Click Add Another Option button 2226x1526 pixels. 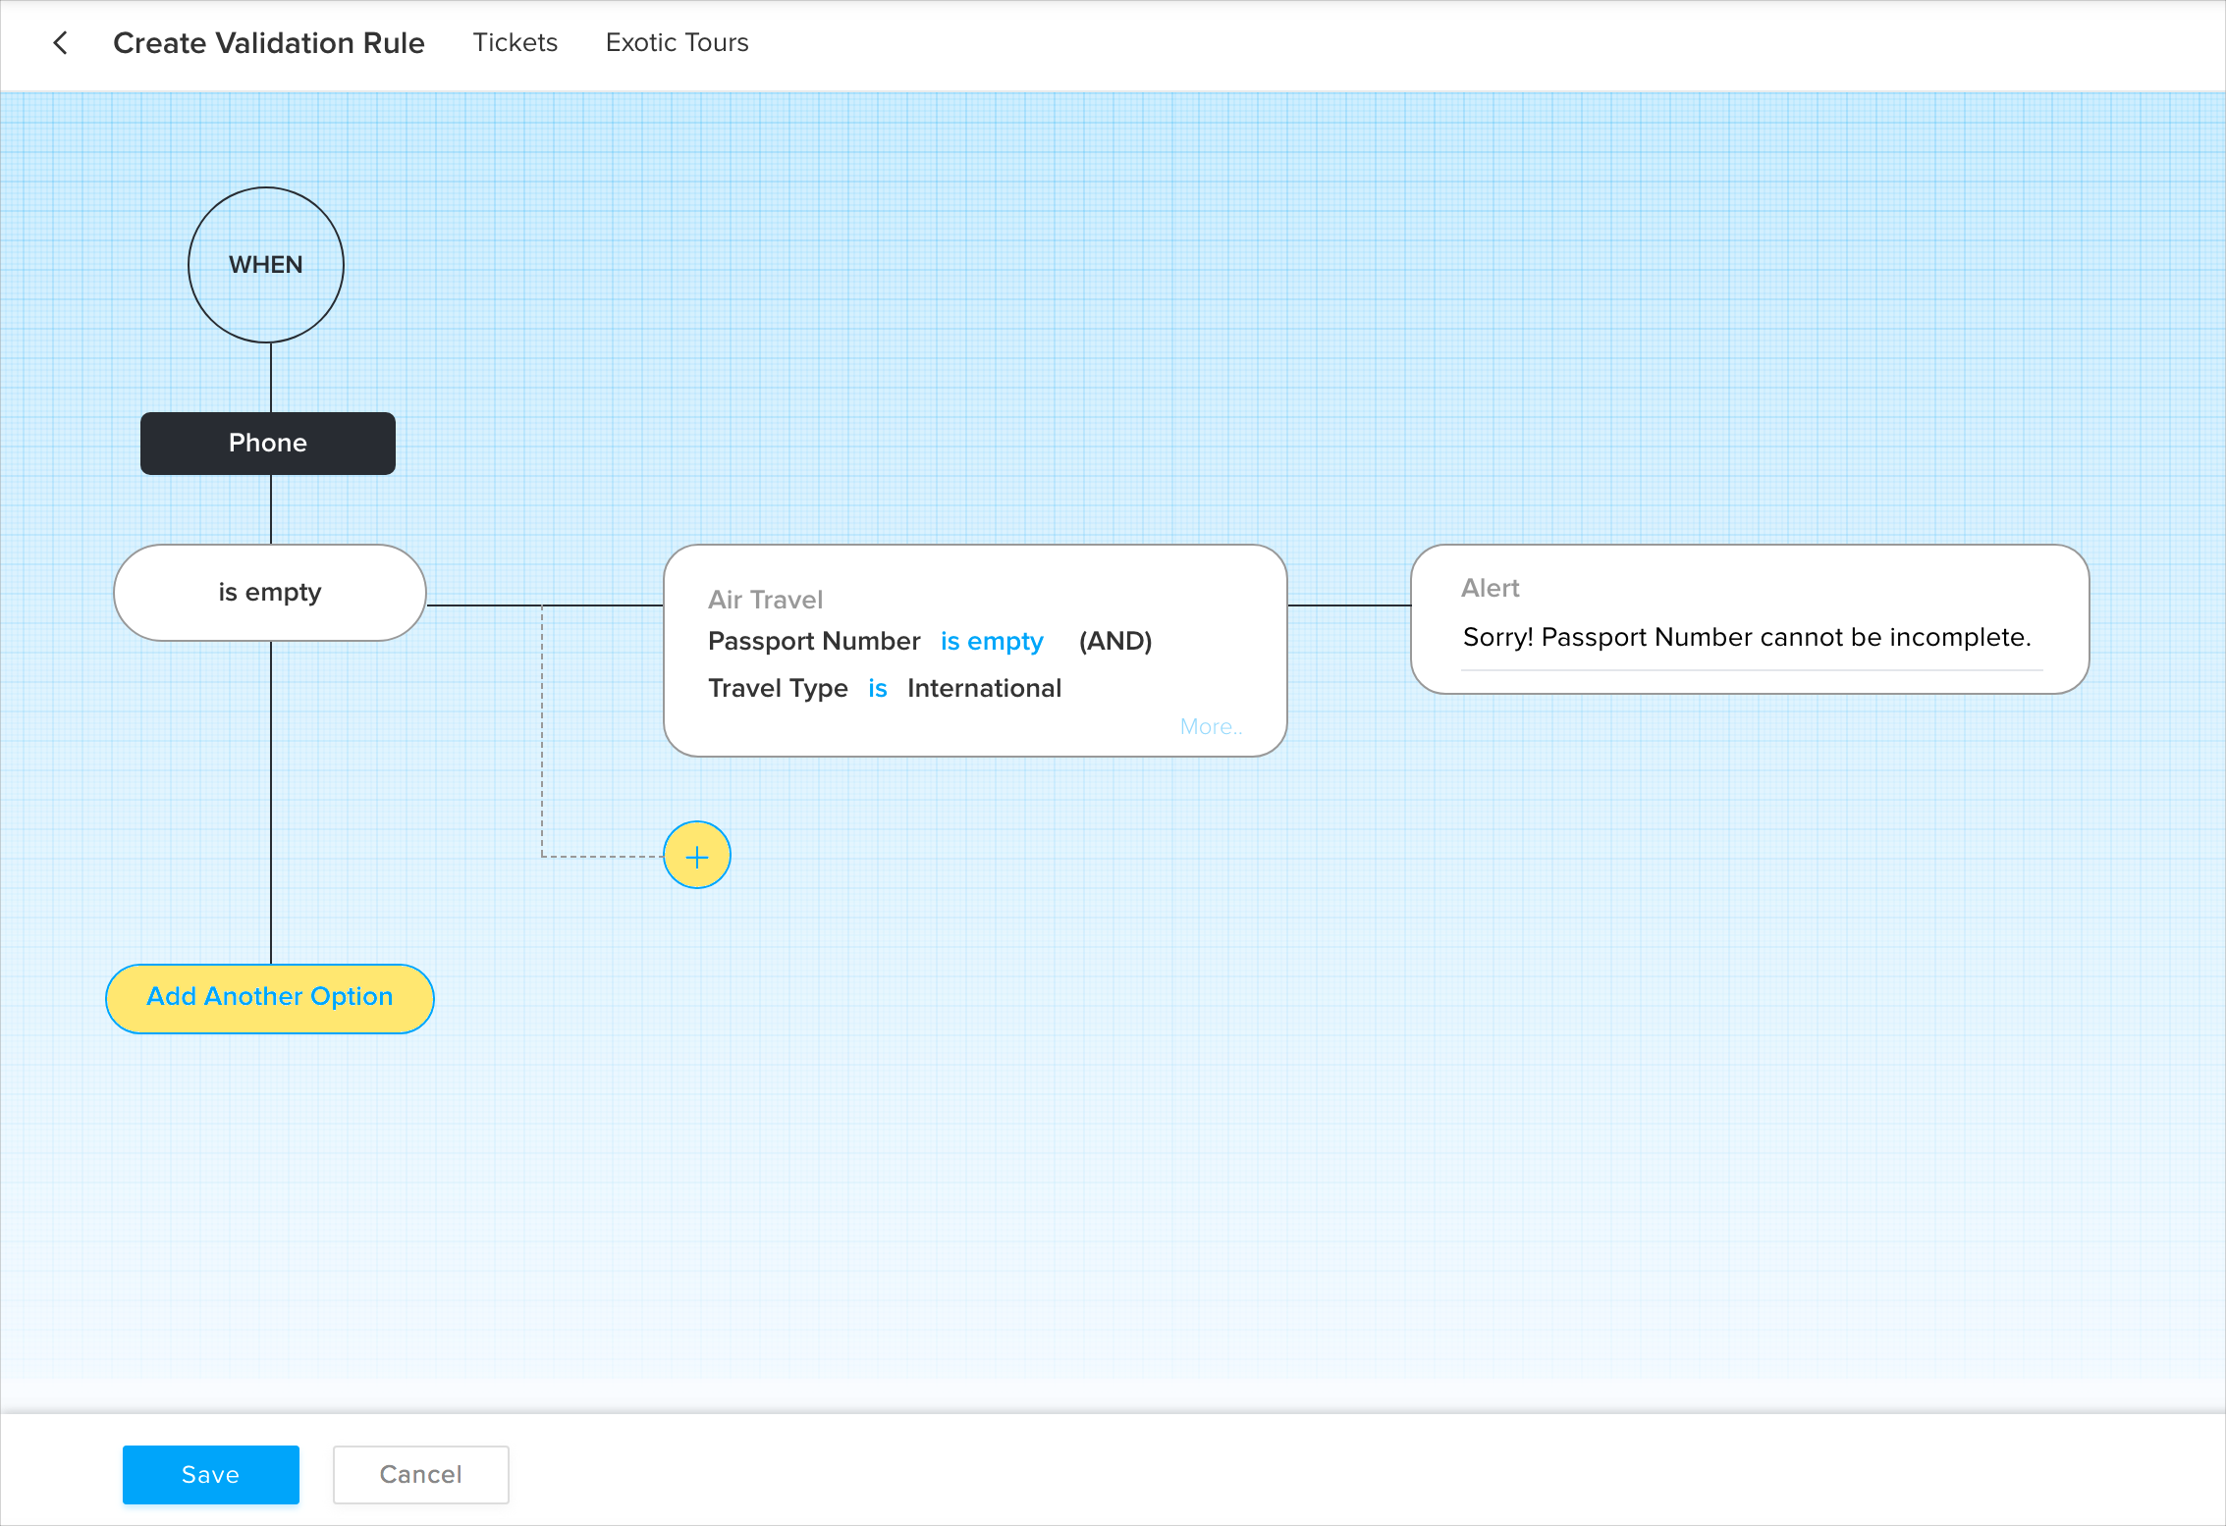[x=270, y=997]
